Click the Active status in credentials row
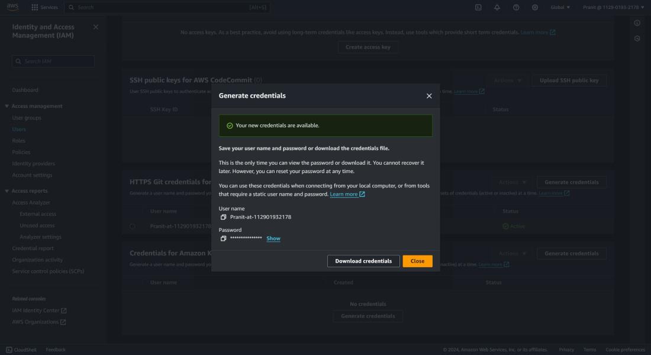 pos(514,226)
